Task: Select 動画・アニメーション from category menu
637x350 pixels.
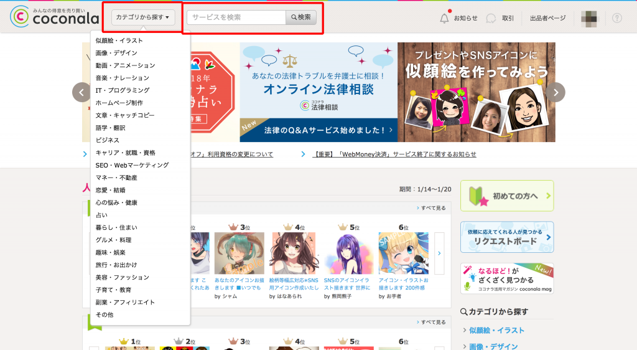Action: click(x=125, y=65)
